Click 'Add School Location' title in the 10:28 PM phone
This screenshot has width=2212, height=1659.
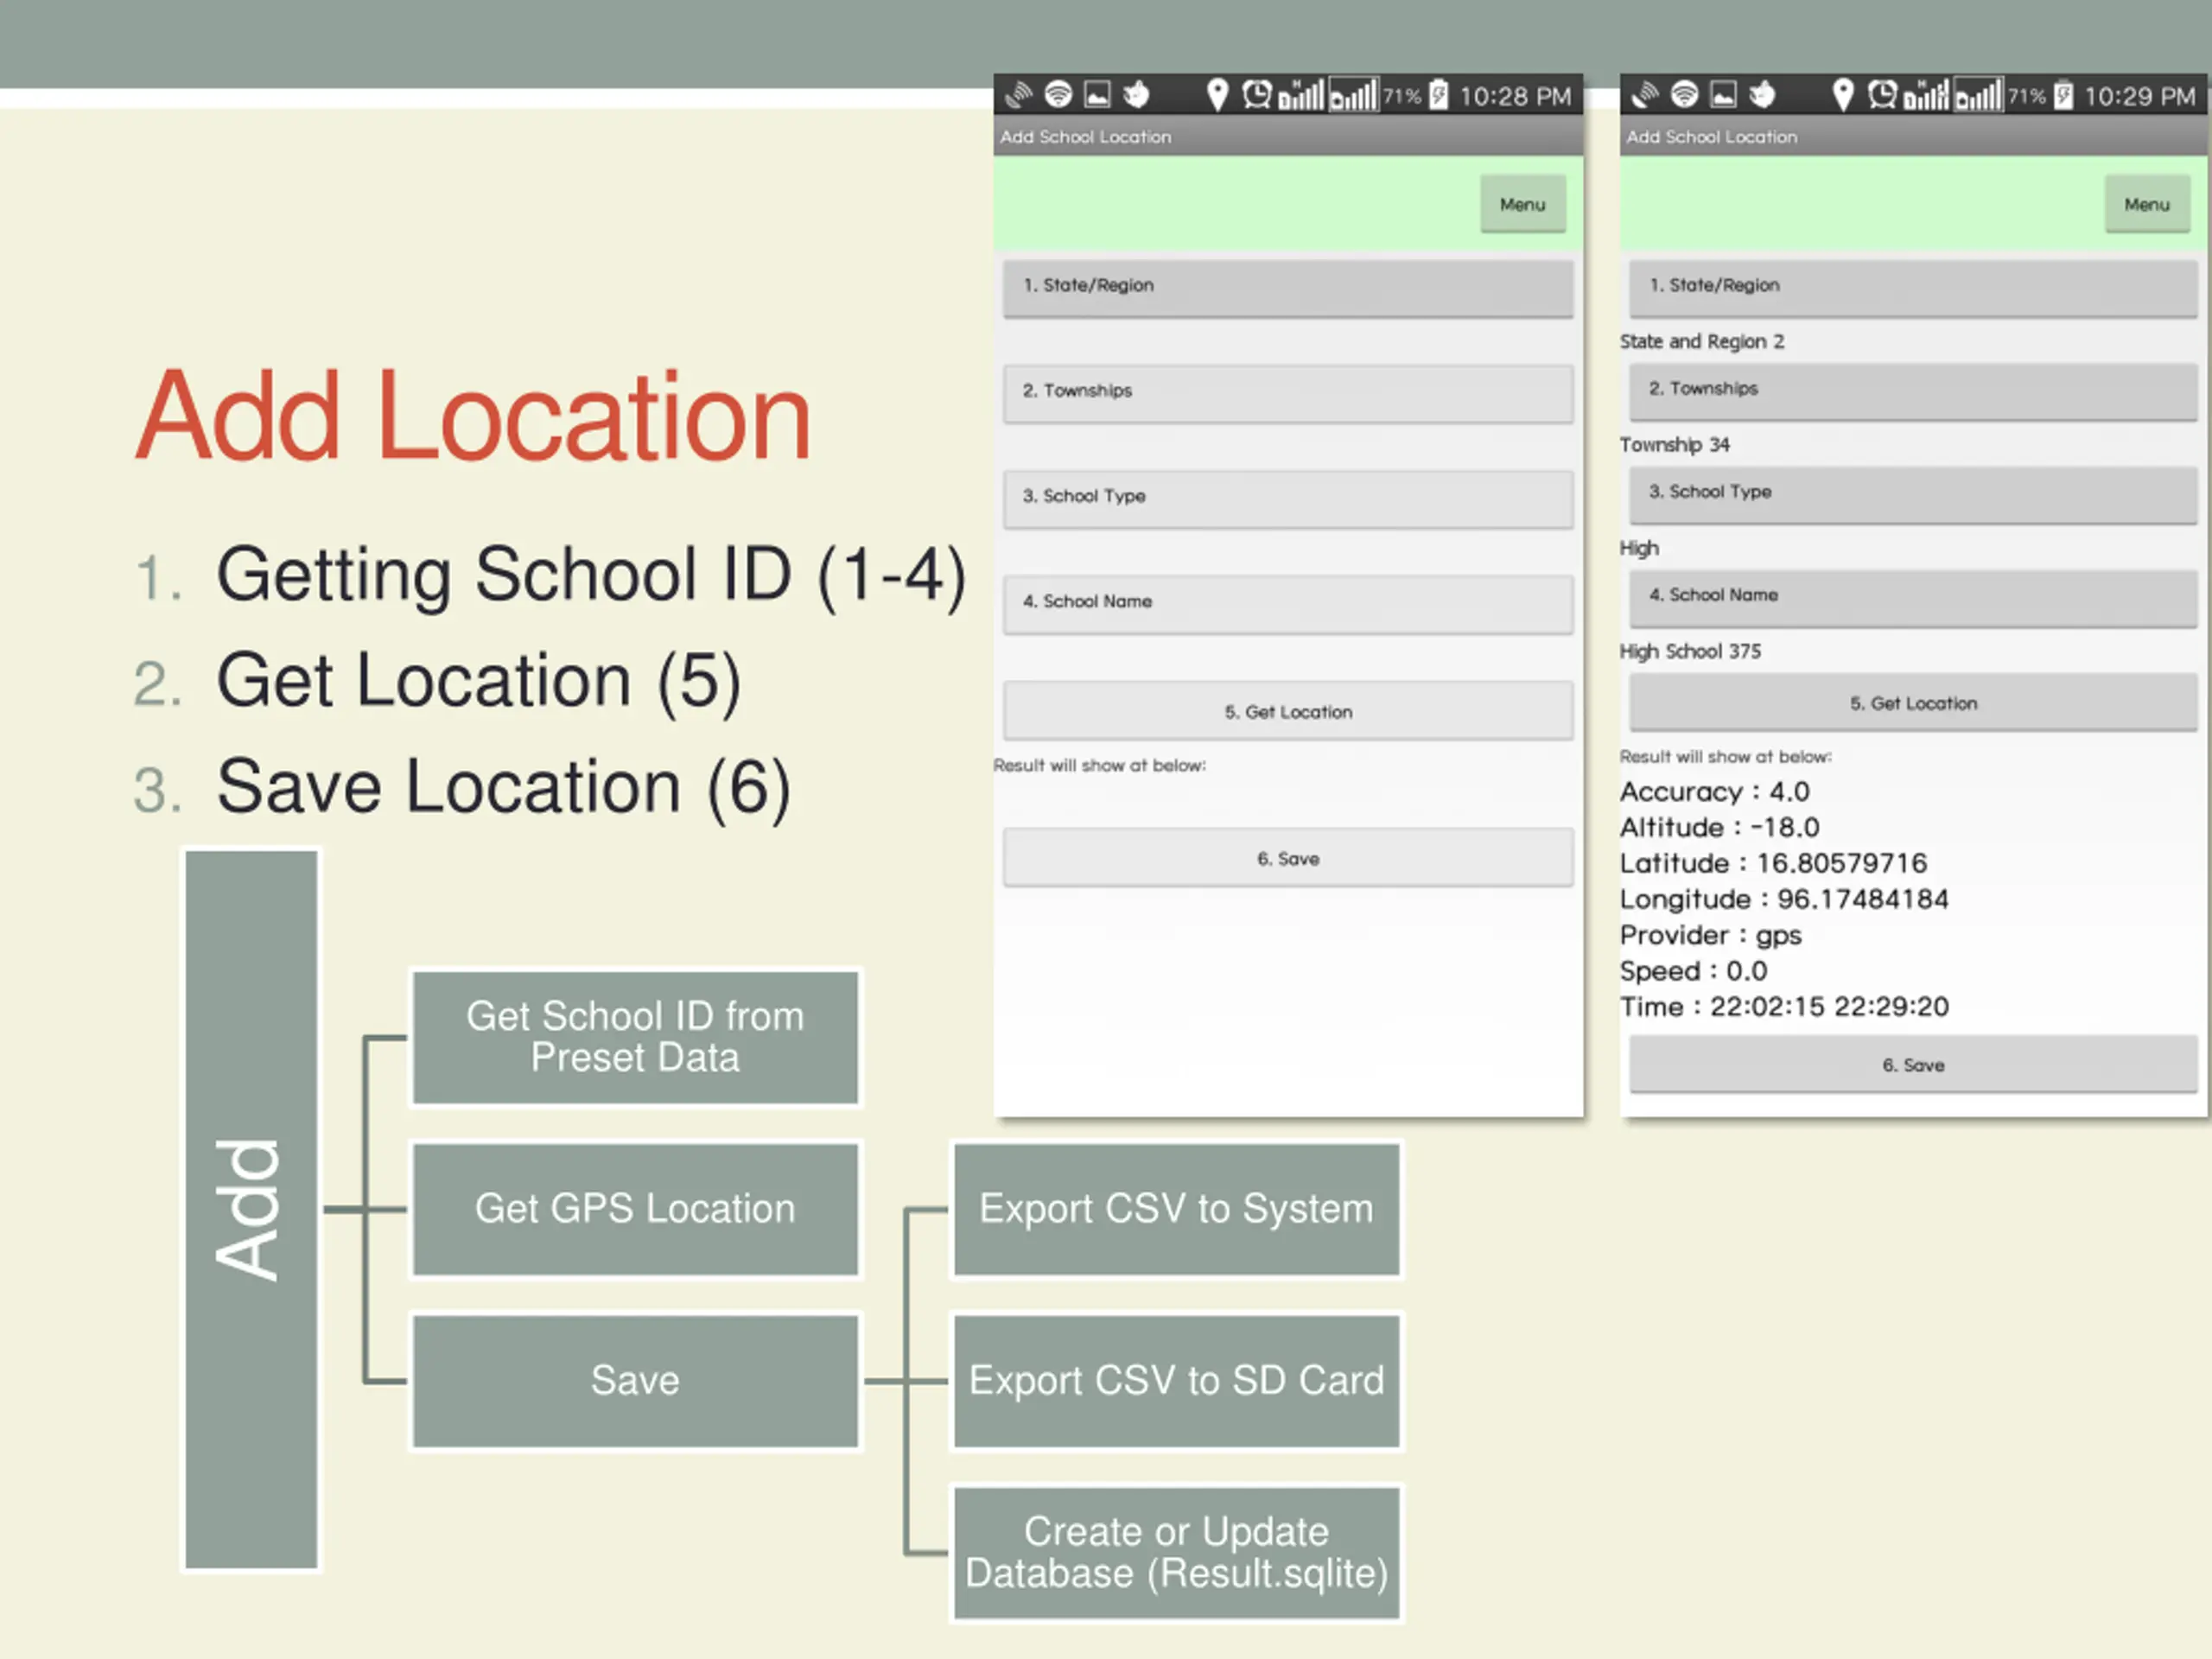pyautogui.click(x=1085, y=137)
